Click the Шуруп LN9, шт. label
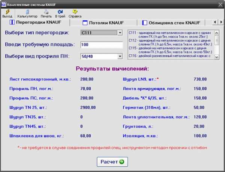The height and width of the screenshot is (172, 225). (x=141, y=79)
